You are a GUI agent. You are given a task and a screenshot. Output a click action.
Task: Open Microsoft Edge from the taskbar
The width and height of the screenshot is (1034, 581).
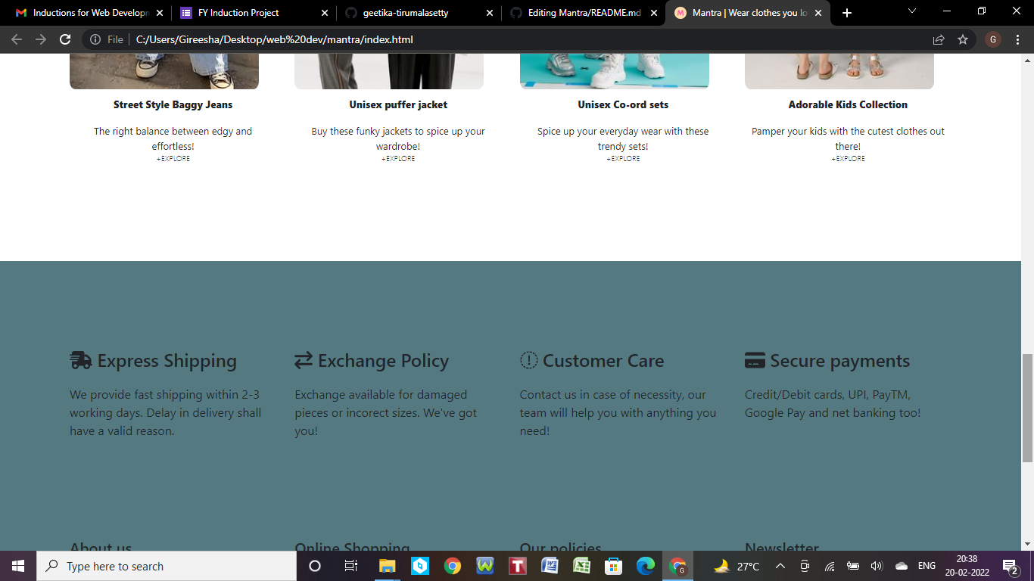click(646, 566)
